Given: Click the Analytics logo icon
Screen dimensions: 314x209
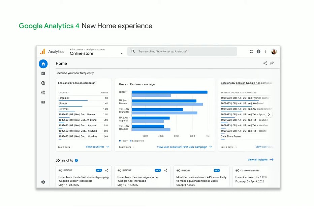Looking at the screenshot, I should 43,51.
